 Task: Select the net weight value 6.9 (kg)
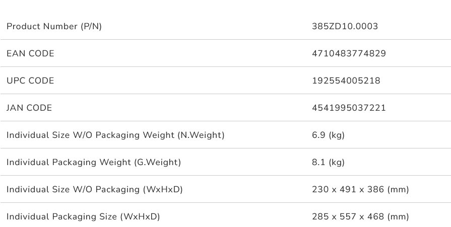coord(329,135)
